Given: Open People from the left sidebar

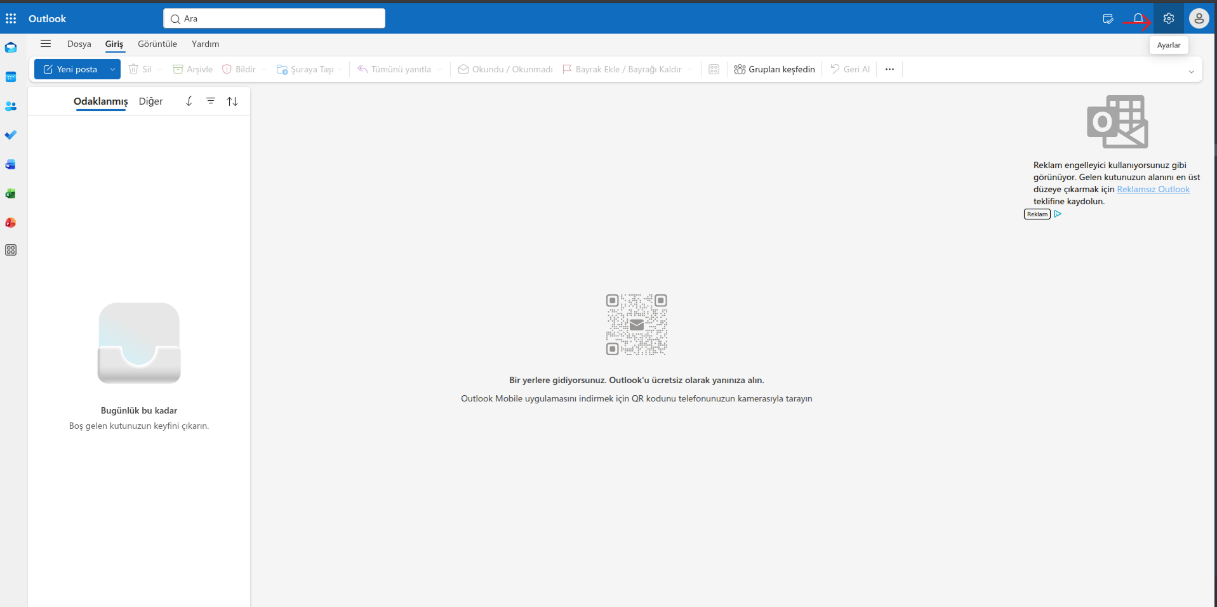Looking at the screenshot, I should click(11, 106).
